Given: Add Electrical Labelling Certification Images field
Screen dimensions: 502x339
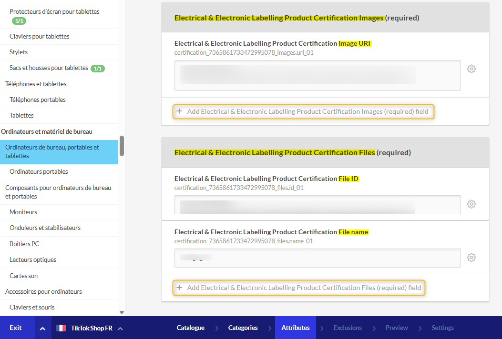Looking at the screenshot, I should pyautogui.click(x=307, y=111).
